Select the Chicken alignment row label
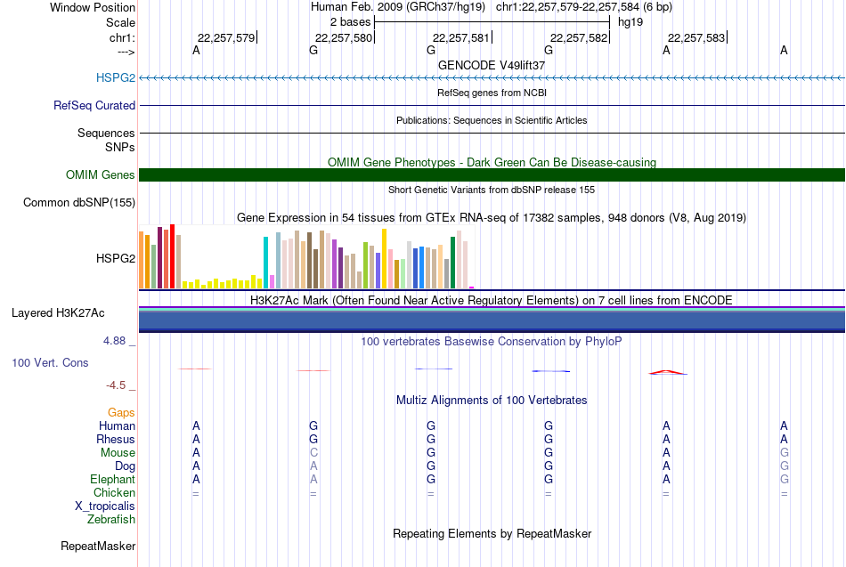The height and width of the screenshot is (567, 846). click(x=114, y=493)
